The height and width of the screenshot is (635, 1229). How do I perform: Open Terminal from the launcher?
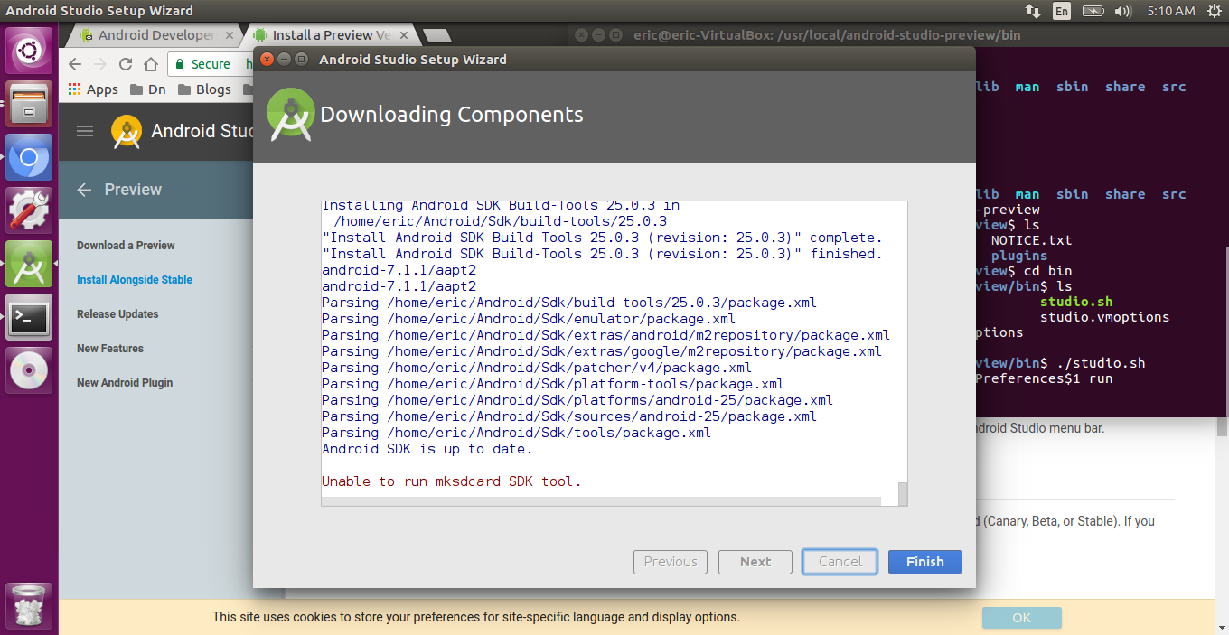click(29, 317)
